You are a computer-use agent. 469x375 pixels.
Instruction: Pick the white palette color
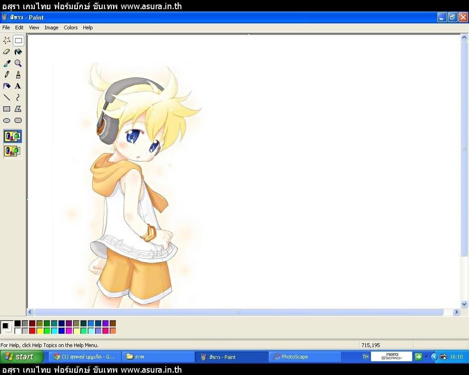(x=18, y=331)
